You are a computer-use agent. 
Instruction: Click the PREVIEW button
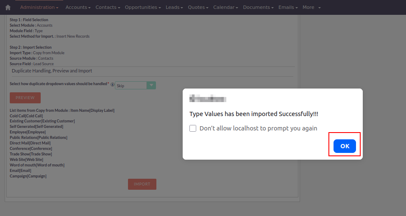25,98
